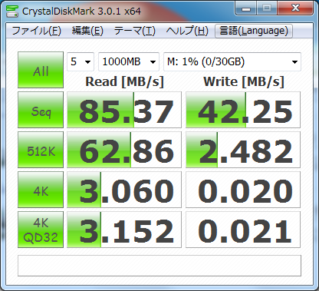Open the ヘルプ(H) menu
Image resolution: width=319 pixels, height=291 pixels.
pos(187,31)
